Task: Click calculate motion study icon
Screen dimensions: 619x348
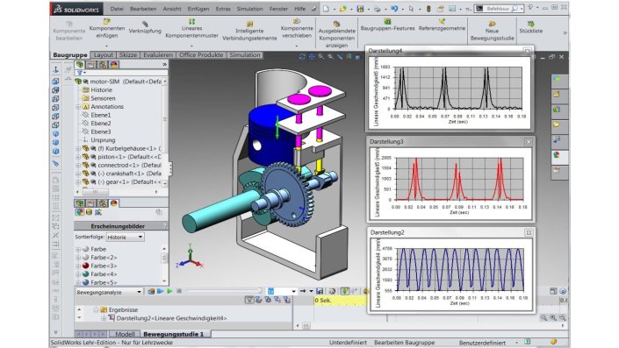Action: [x=151, y=291]
